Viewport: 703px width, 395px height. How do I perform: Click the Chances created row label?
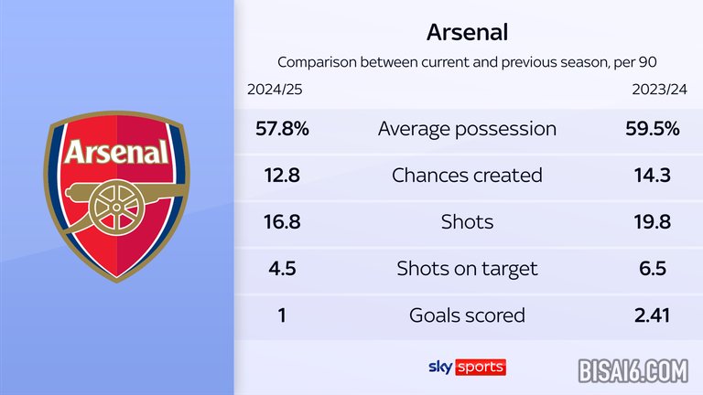[x=467, y=176]
